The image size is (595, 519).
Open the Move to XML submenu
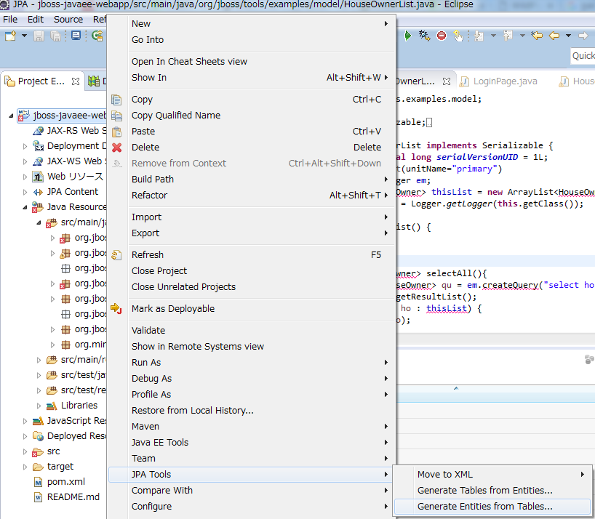pos(492,475)
